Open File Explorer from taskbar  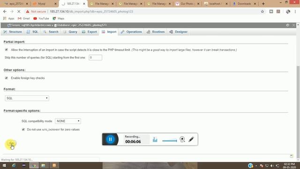tap(44, 165)
